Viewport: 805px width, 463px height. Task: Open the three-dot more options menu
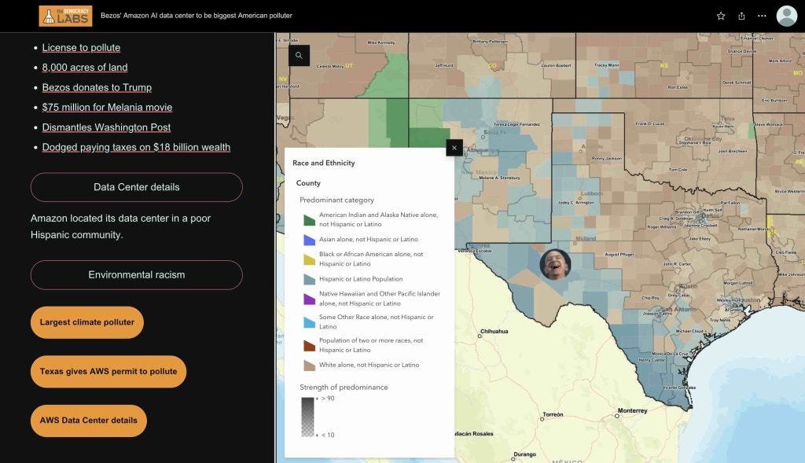[x=762, y=16]
